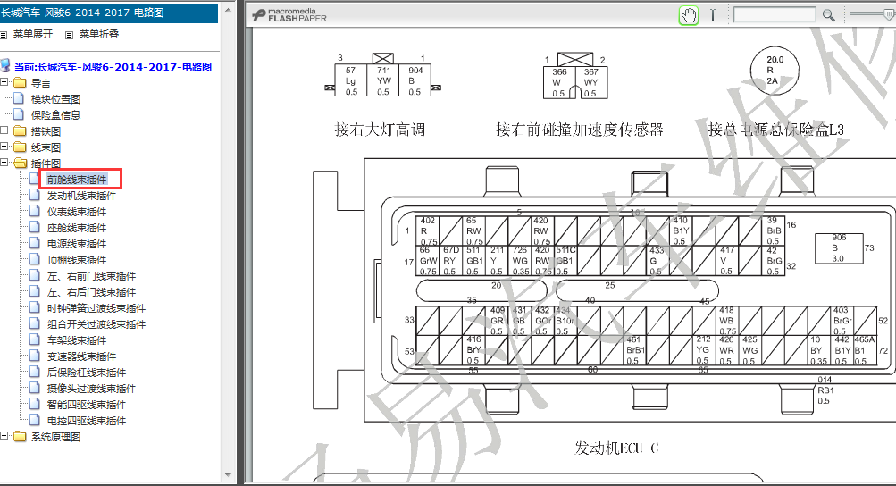This screenshot has height=486, width=896.
Task: Expand the 线束图 folder node
Action: pos(4,147)
